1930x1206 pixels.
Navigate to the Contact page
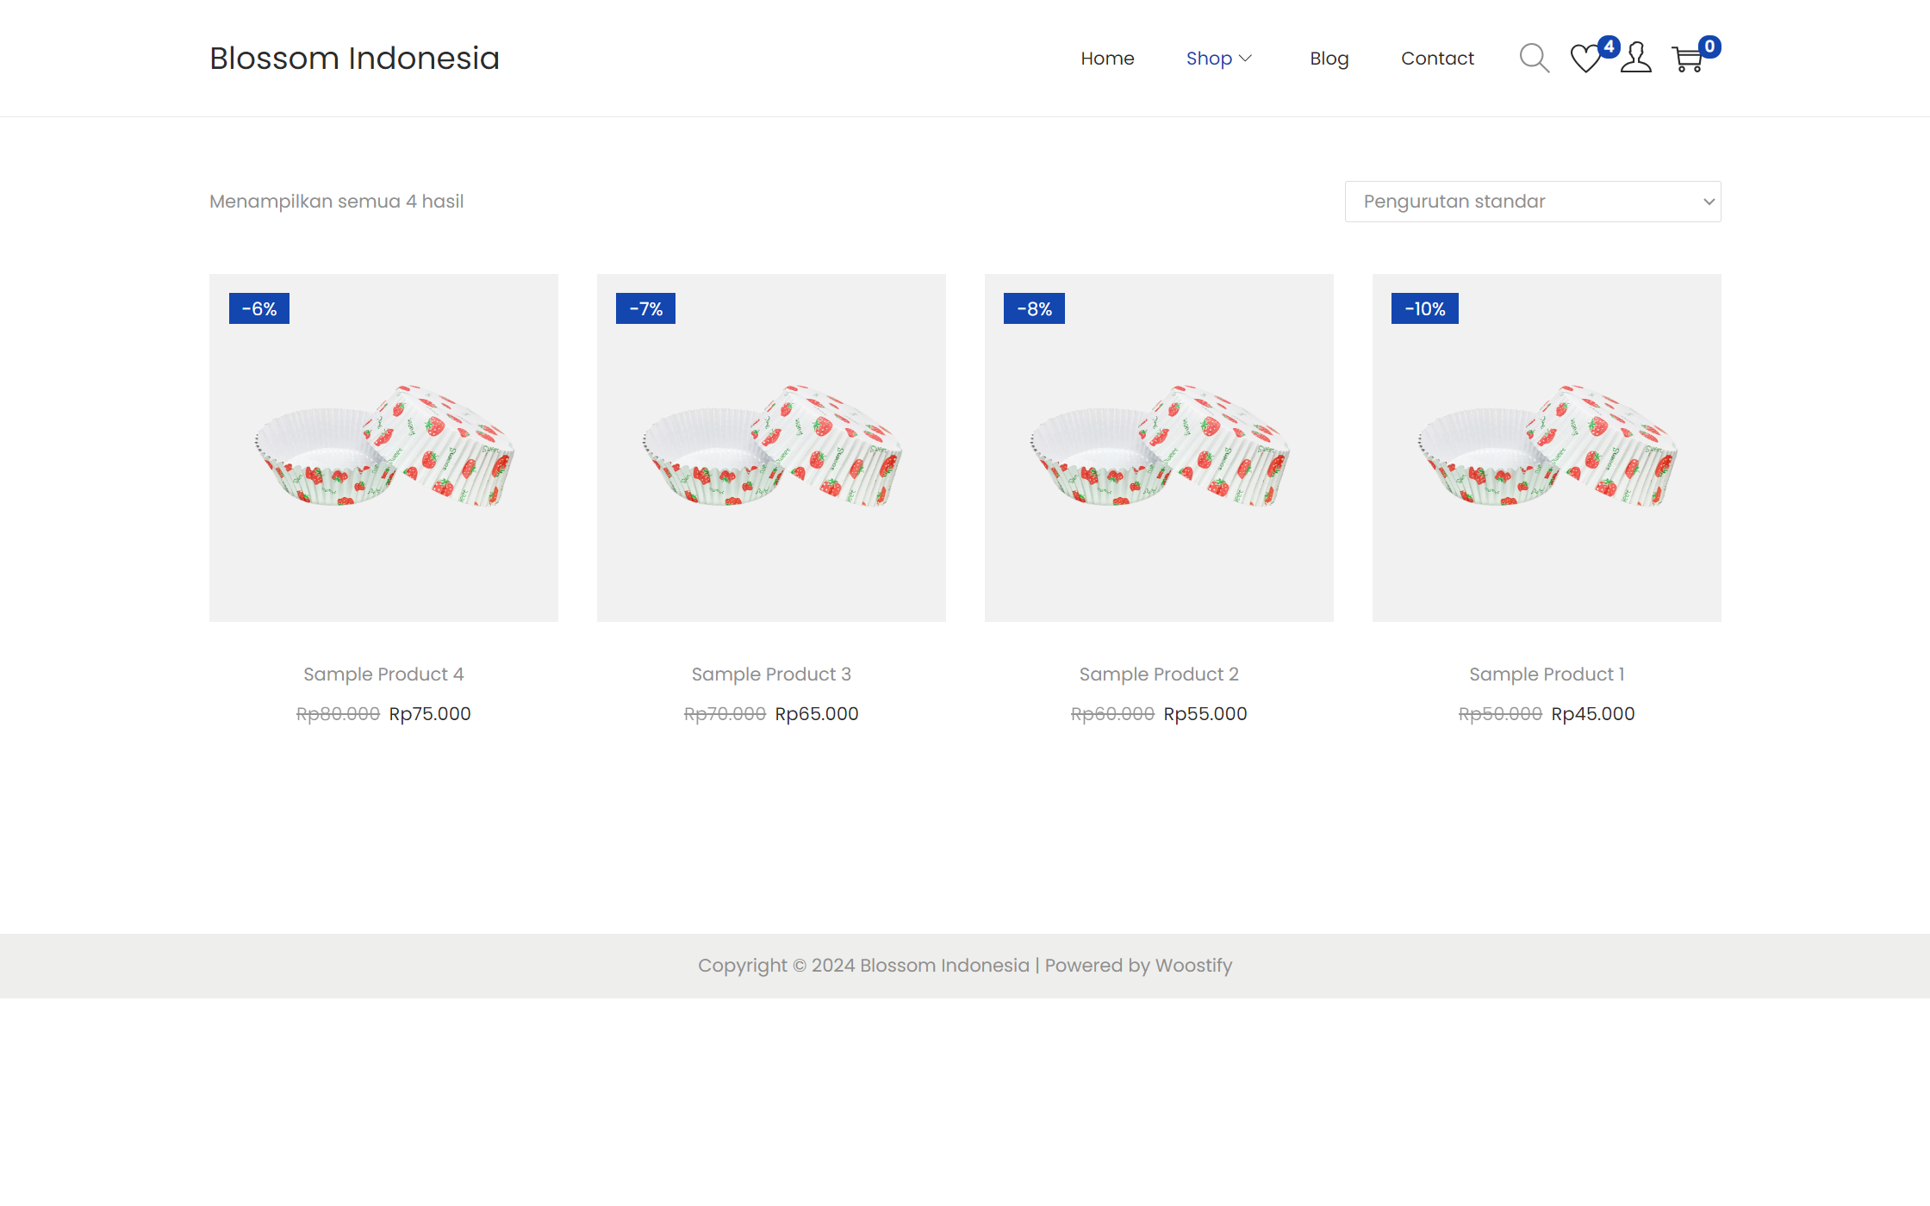(x=1437, y=59)
